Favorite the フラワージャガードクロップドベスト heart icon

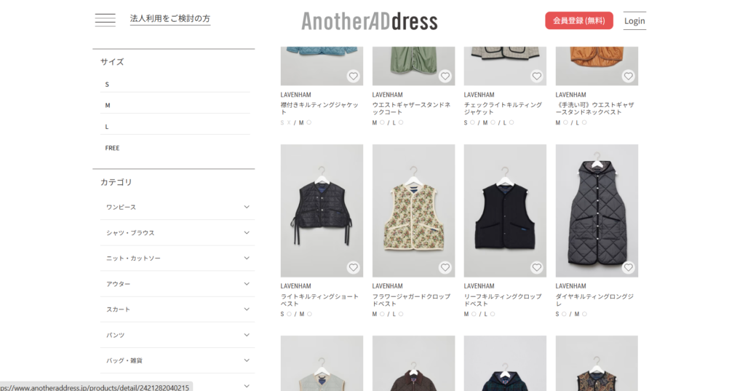[x=445, y=267]
